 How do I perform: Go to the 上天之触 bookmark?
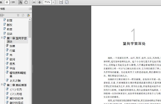[x=15, y=81]
